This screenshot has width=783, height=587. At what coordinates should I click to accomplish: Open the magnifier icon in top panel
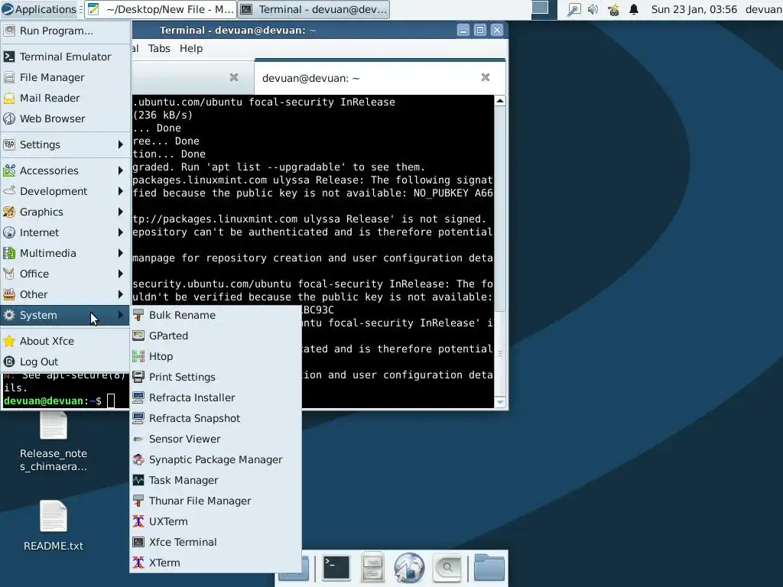click(573, 9)
